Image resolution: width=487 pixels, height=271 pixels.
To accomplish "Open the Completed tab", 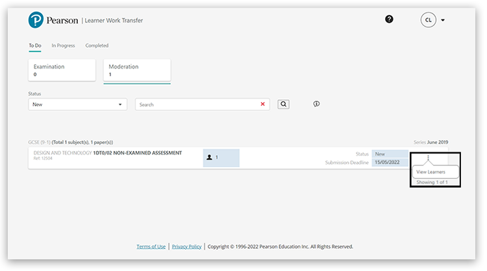I will (x=97, y=45).
